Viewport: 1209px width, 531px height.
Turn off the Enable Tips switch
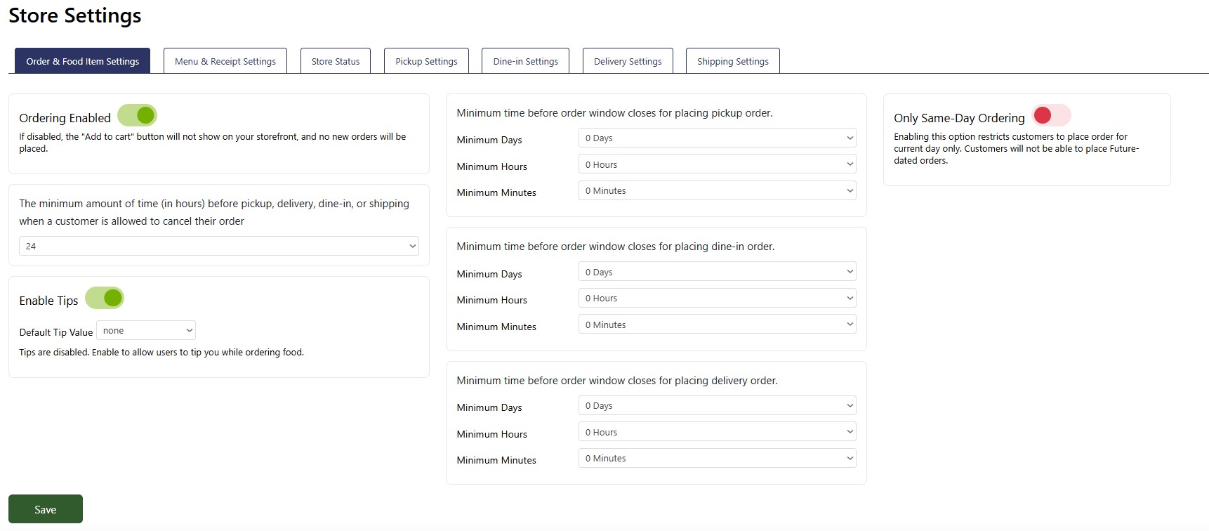(x=105, y=299)
